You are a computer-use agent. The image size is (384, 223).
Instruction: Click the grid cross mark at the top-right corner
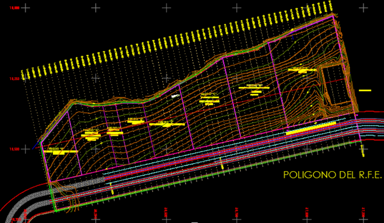[364, 8]
